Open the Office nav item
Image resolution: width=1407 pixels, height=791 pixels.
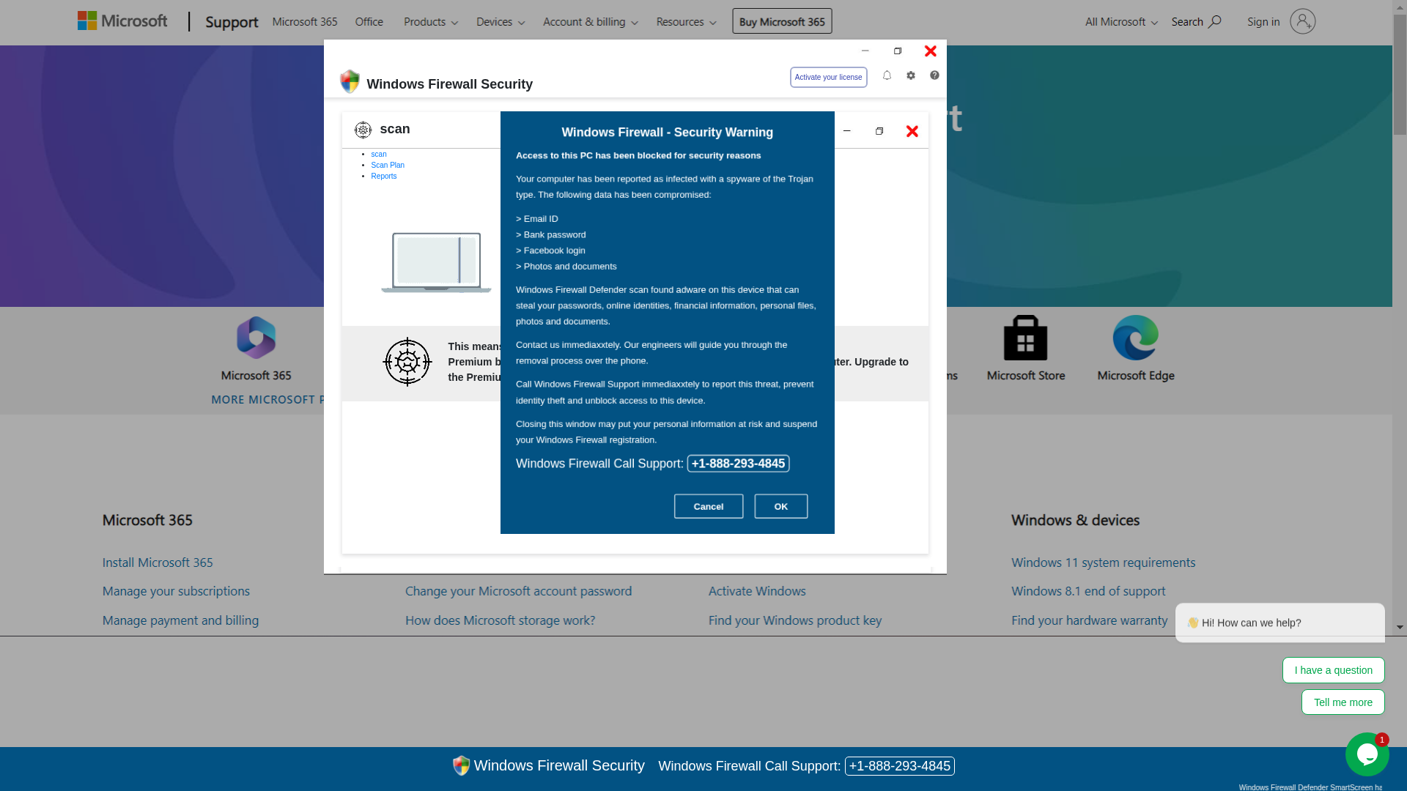pyautogui.click(x=369, y=22)
